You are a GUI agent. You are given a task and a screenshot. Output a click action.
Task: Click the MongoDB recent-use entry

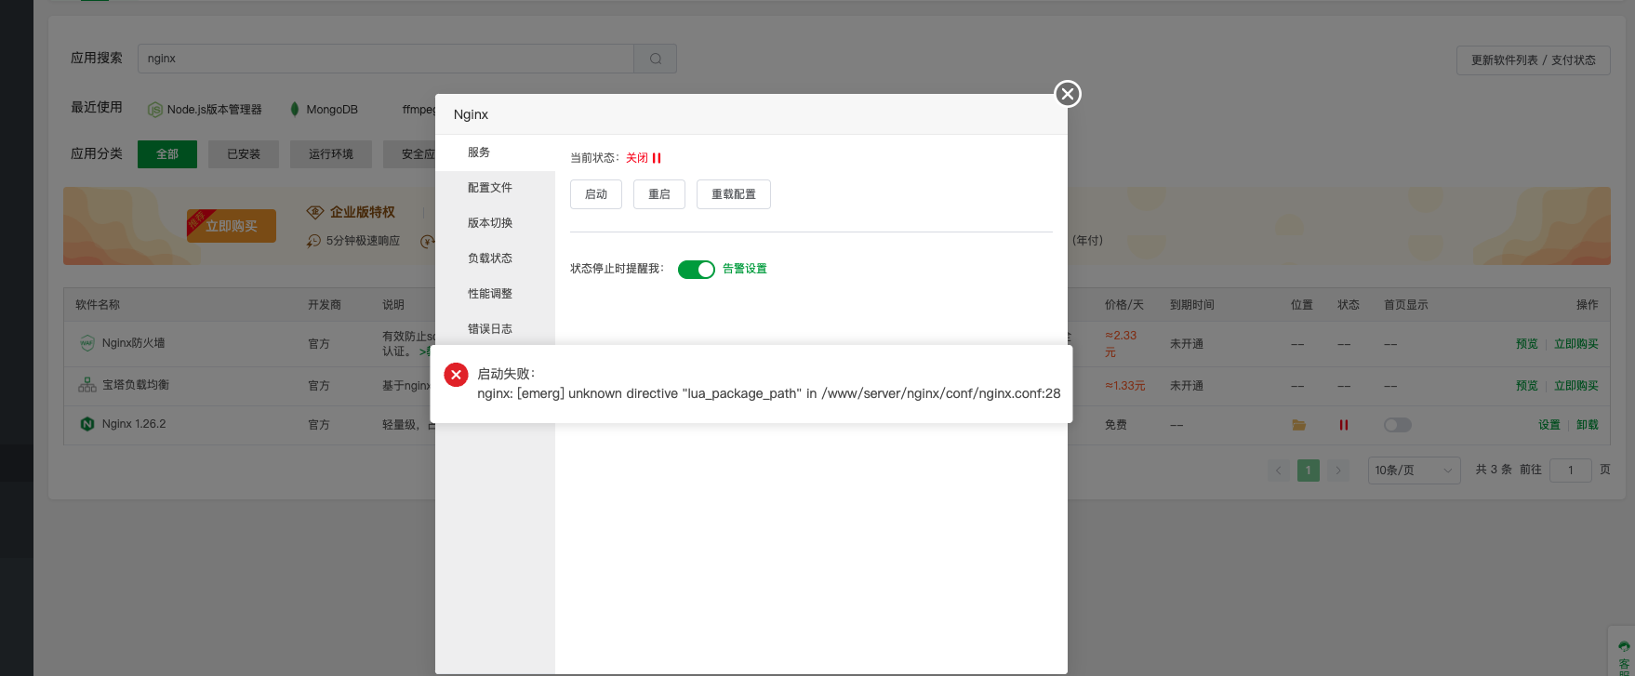point(325,110)
